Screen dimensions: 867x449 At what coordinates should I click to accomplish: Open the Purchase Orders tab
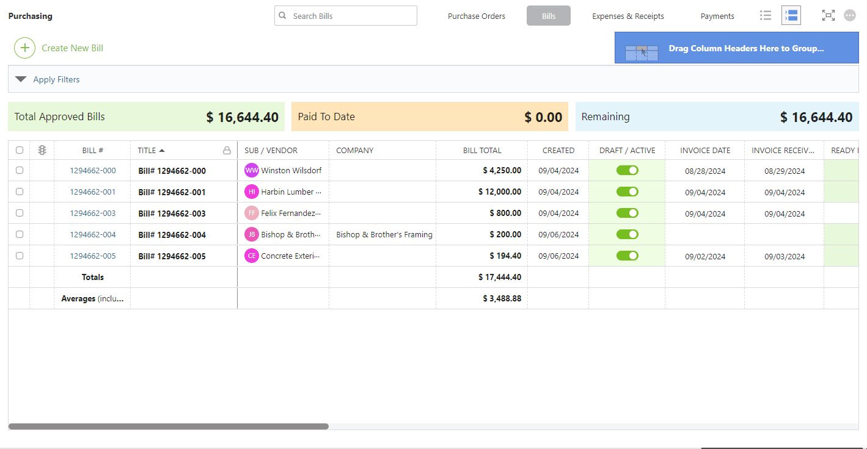click(476, 16)
